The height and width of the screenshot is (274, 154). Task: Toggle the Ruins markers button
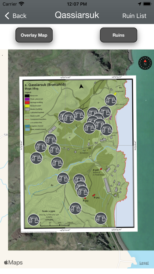coord(118,35)
